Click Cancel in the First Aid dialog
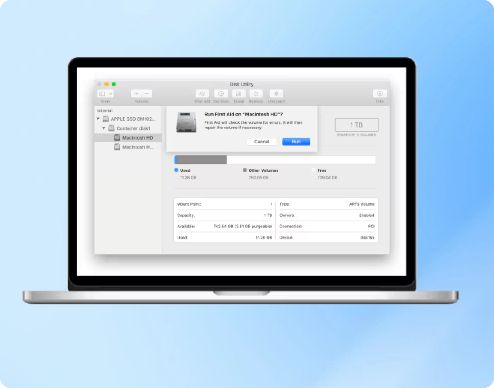494x388 pixels. point(262,141)
